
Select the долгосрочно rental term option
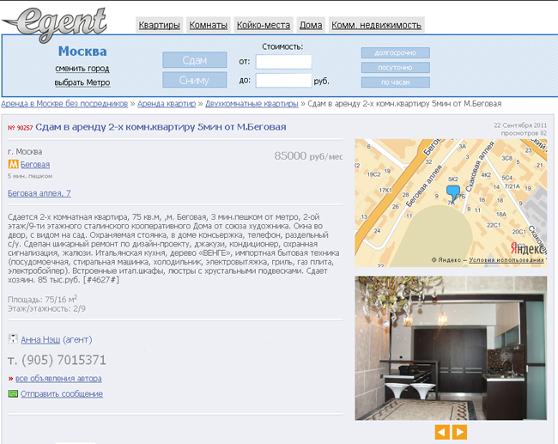pos(395,53)
